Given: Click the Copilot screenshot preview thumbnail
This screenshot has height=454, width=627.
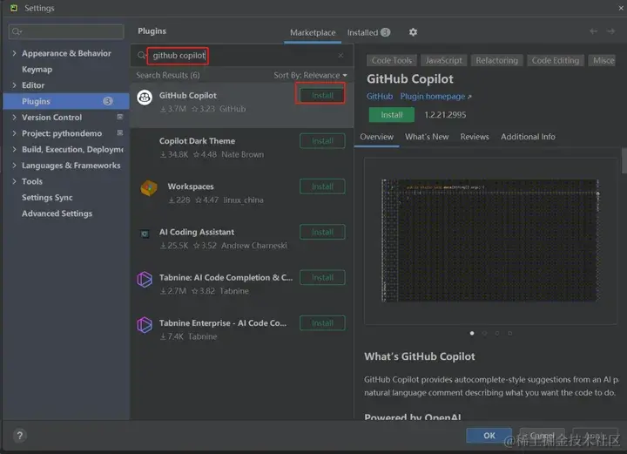Looking at the screenshot, I should point(489,241).
